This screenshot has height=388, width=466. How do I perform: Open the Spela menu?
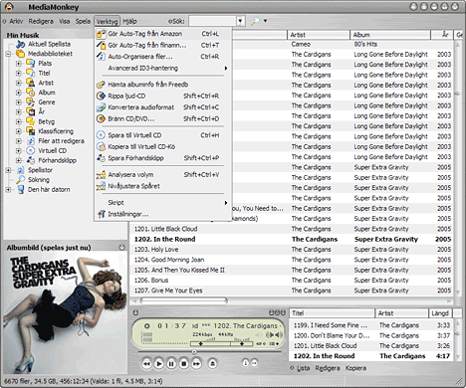click(83, 21)
